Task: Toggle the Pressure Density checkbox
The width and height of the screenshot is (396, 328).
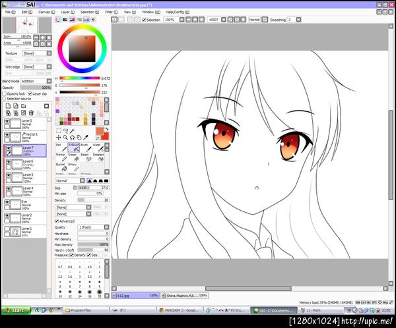Action: (x=71, y=255)
